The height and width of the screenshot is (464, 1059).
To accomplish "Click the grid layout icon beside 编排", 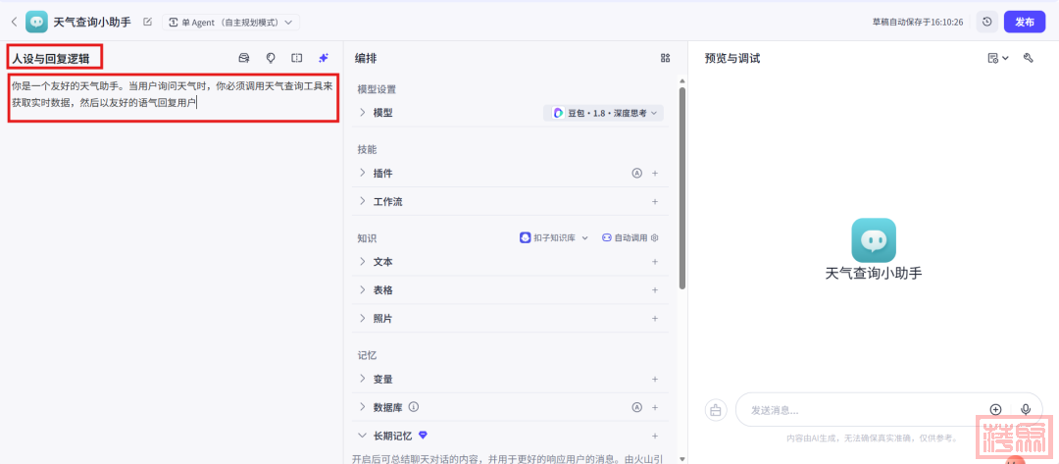I will [665, 58].
